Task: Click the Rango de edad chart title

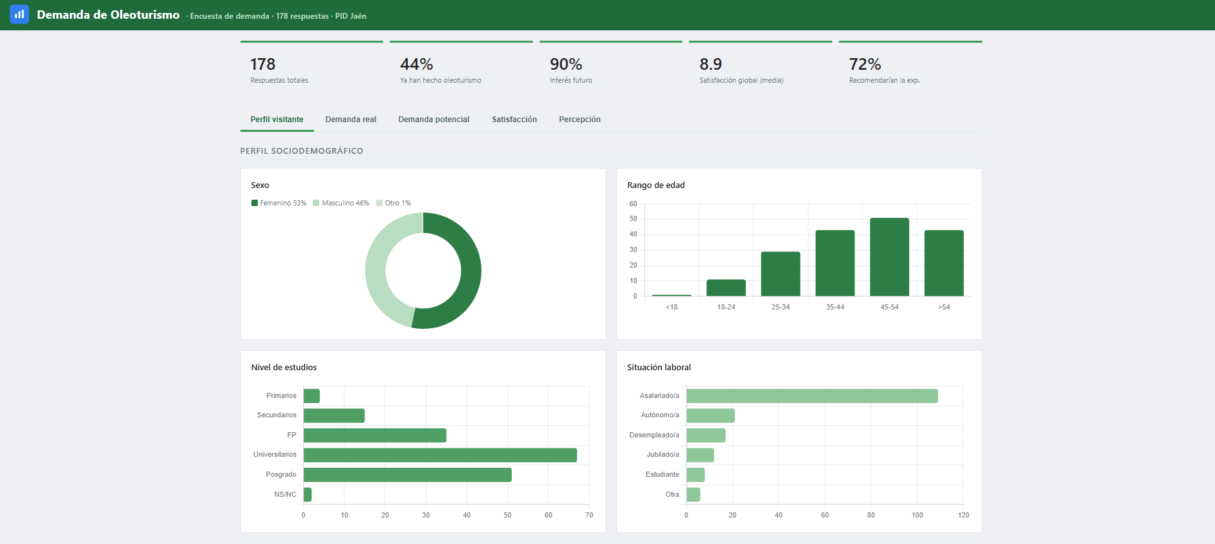Action: (656, 185)
